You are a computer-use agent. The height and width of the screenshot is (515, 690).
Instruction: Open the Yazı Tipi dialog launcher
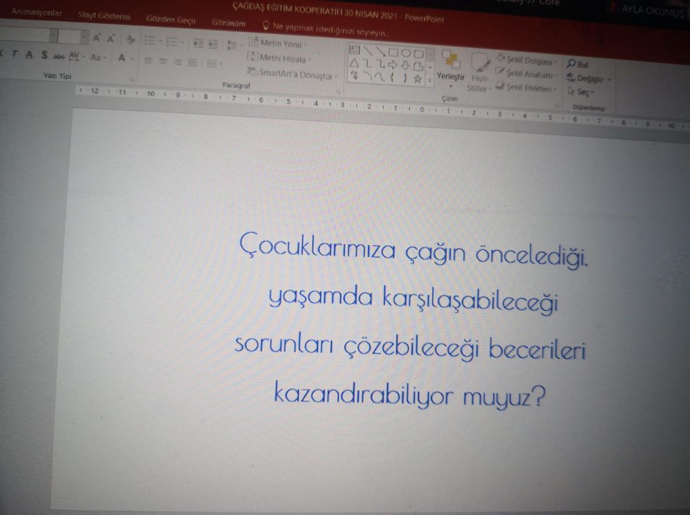pyautogui.click(x=132, y=78)
